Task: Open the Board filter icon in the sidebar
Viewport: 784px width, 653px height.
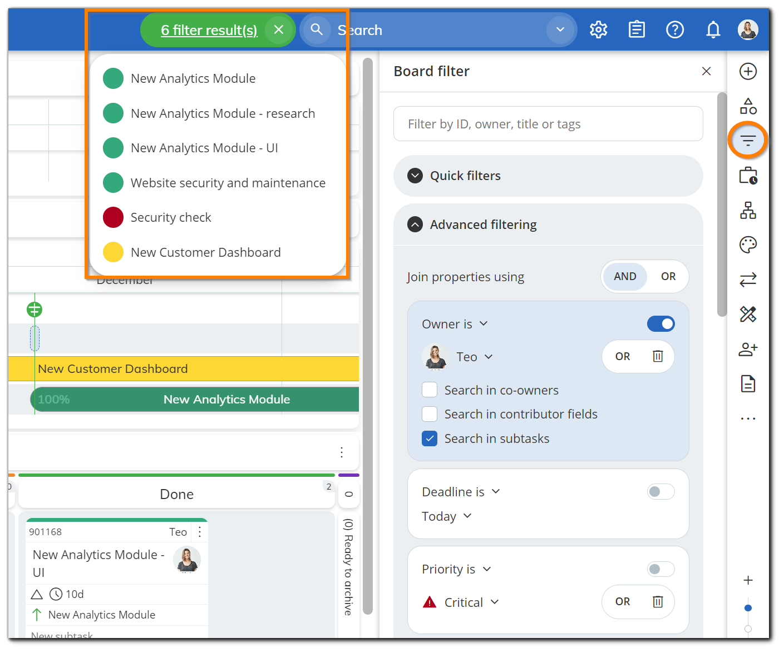Action: 747,140
